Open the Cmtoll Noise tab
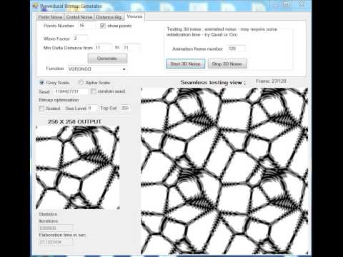The height and width of the screenshot is (257, 343). (79, 17)
